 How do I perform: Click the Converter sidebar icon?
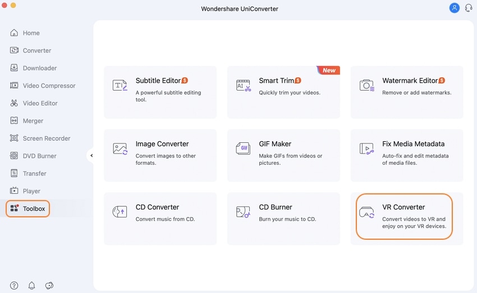click(x=14, y=50)
